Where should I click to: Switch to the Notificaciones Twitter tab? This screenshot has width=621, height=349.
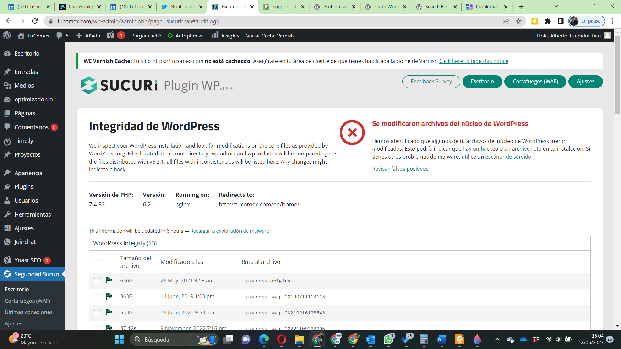[182, 7]
